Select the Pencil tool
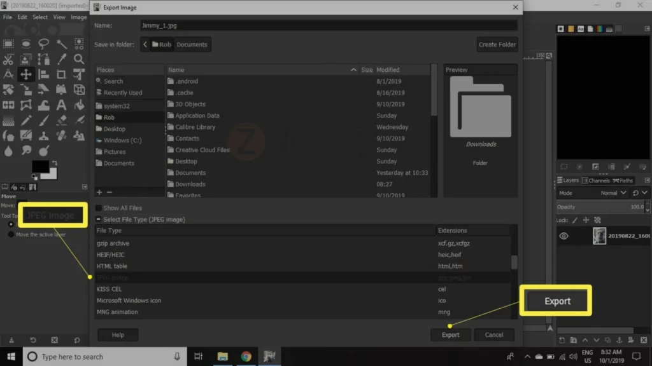This screenshot has height=366, width=652. 25,120
